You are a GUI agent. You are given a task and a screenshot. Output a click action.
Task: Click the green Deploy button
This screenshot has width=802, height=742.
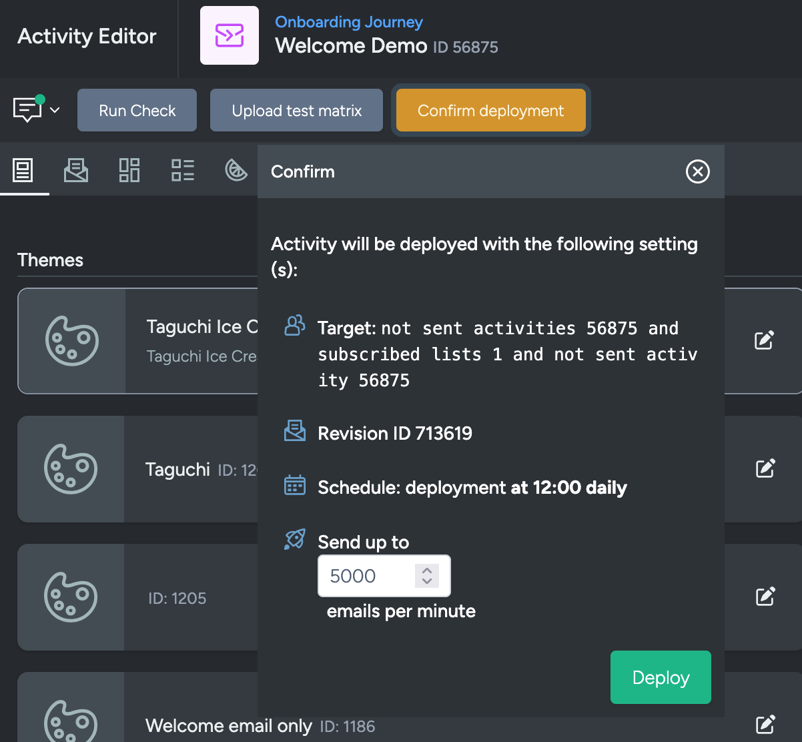click(x=661, y=677)
